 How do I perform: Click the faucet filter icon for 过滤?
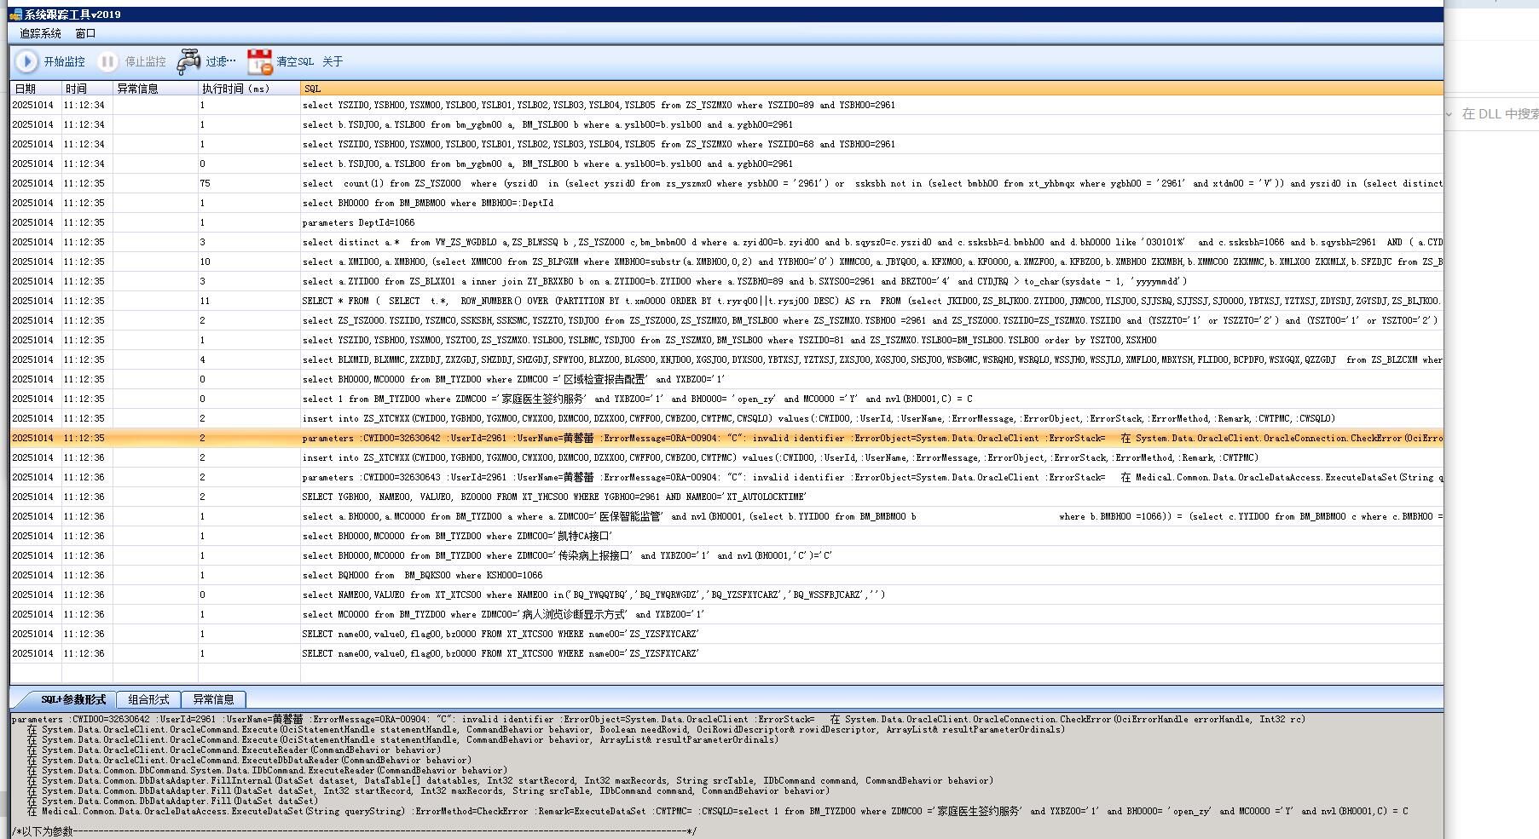point(188,61)
